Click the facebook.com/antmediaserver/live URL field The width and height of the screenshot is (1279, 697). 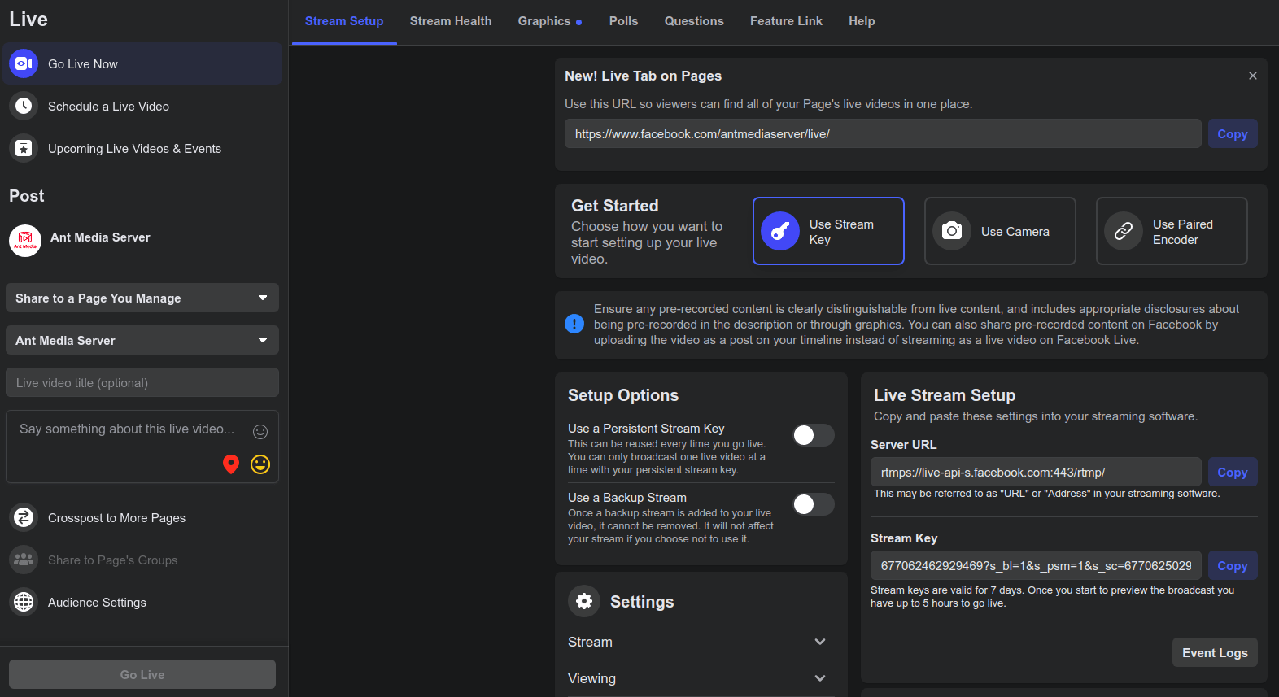coord(883,133)
